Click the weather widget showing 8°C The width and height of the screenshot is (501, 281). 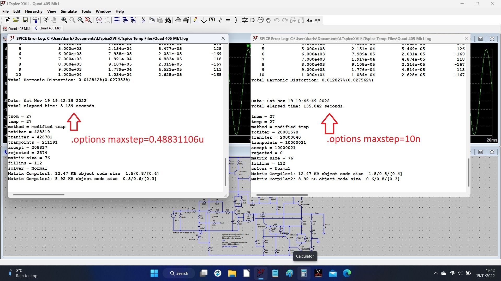(23, 273)
